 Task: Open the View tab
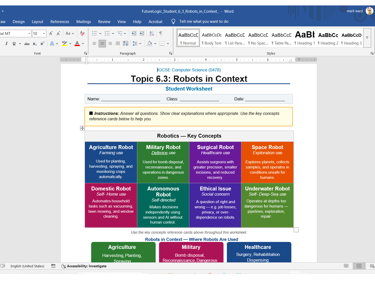(x=122, y=22)
